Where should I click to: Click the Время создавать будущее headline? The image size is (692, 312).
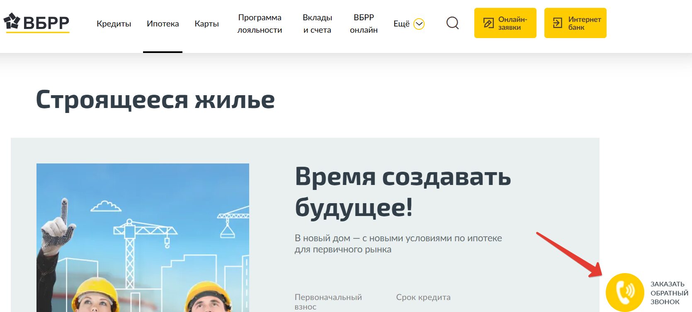click(x=402, y=192)
